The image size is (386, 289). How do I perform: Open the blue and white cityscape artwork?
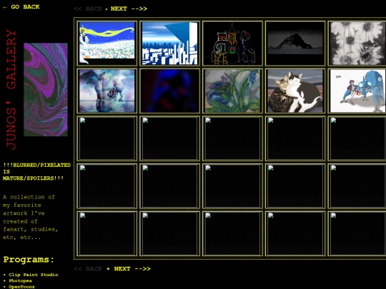[x=170, y=44]
